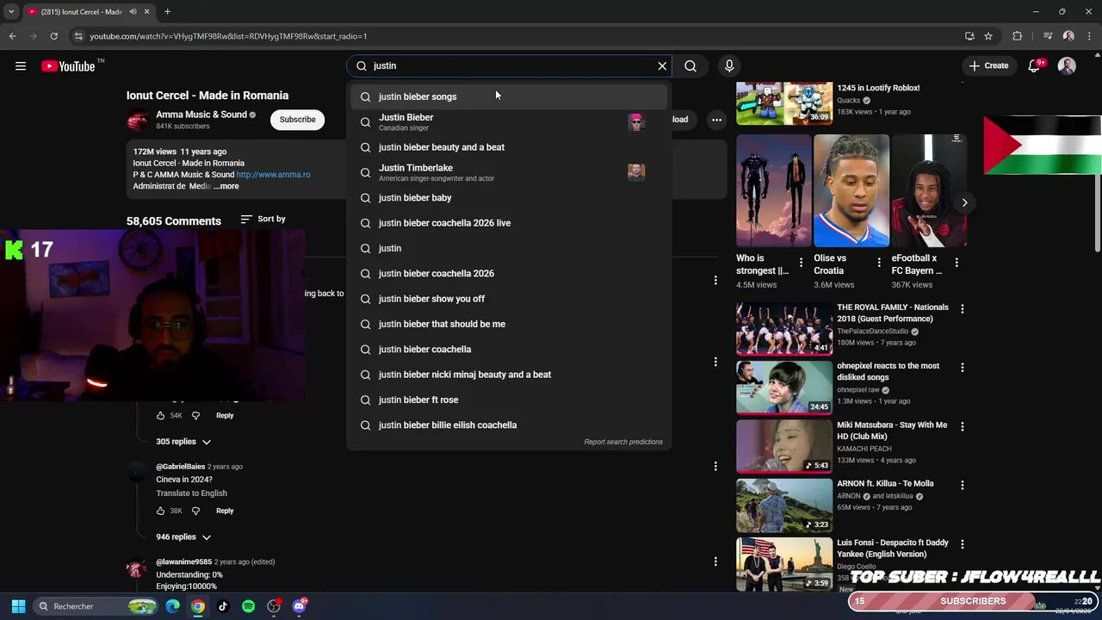Viewport: 1102px width, 620px height.
Task: Dislike the comment with 54K likes
Action: coord(195,416)
